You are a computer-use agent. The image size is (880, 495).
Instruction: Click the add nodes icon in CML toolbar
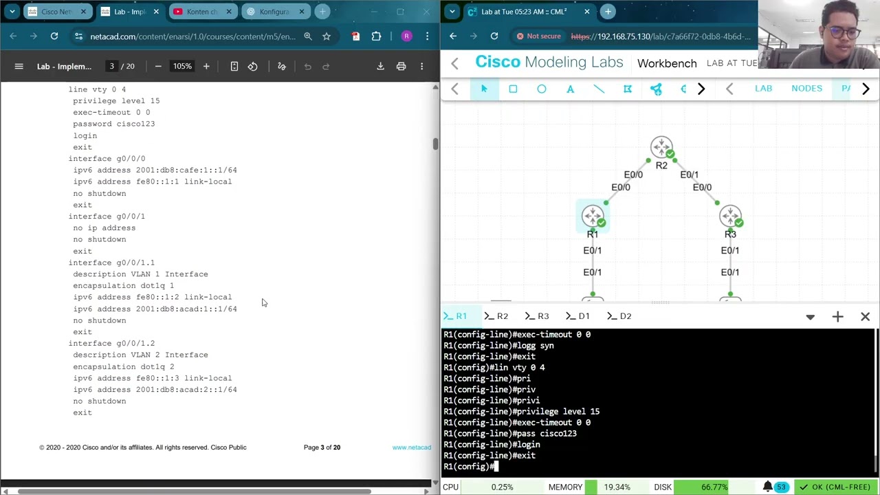pos(657,89)
